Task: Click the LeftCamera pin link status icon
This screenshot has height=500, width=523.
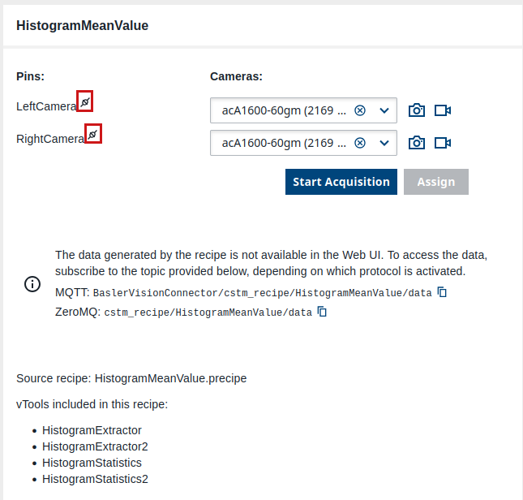Action: click(84, 101)
